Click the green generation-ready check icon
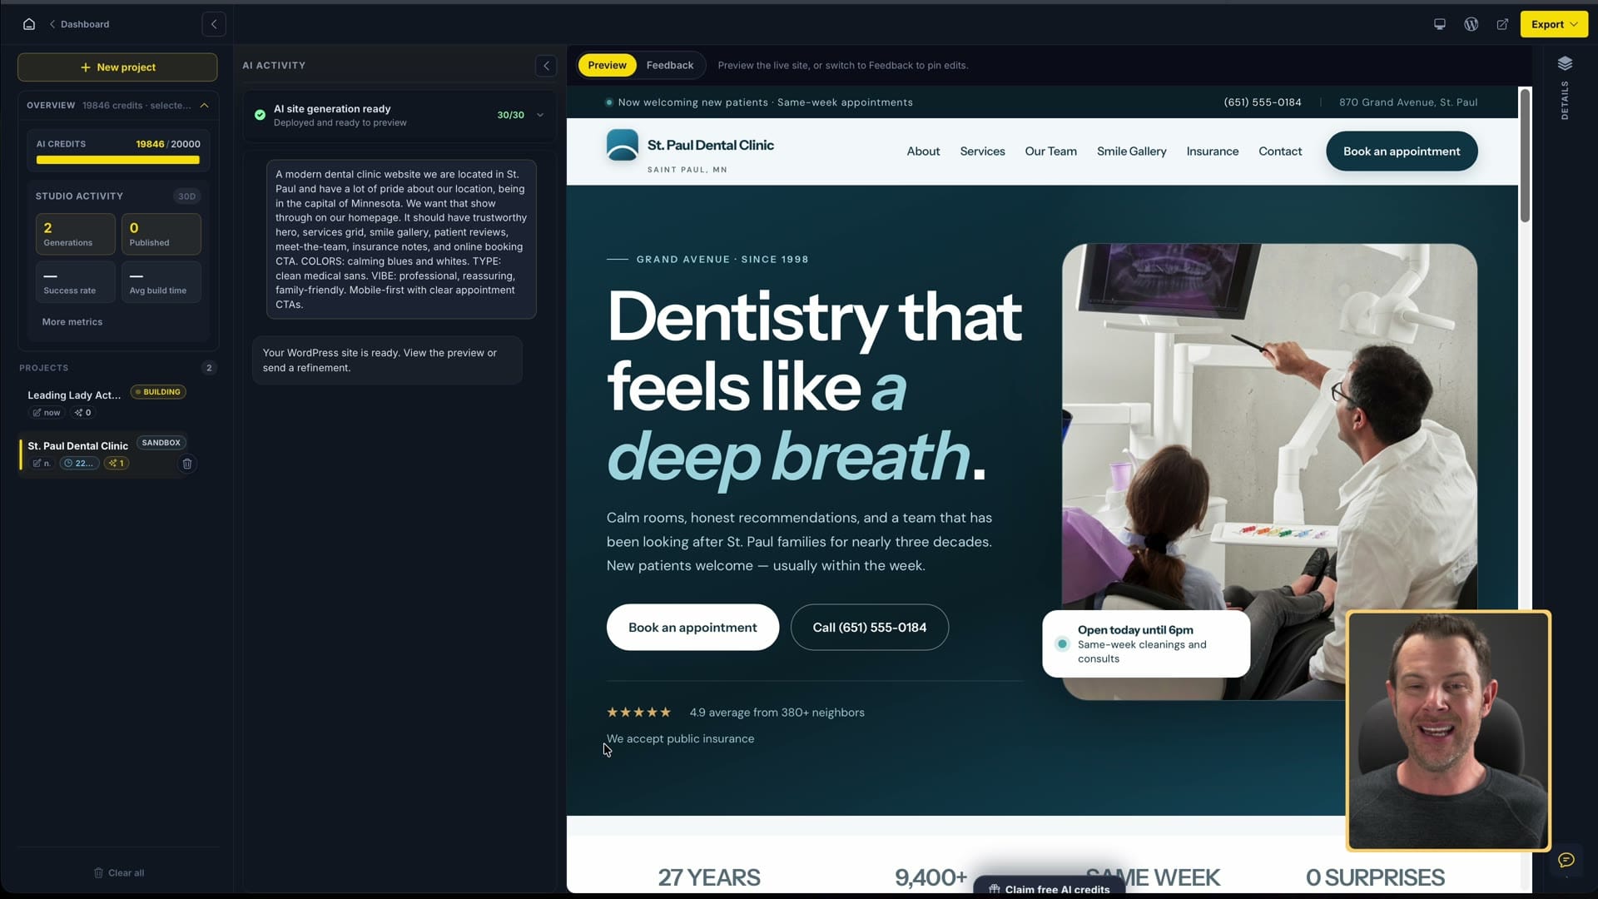The height and width of the screenshot is (899, 1598). (x=260, y=115)
